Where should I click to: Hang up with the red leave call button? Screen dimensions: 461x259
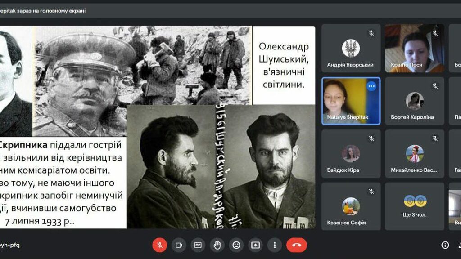296,245
